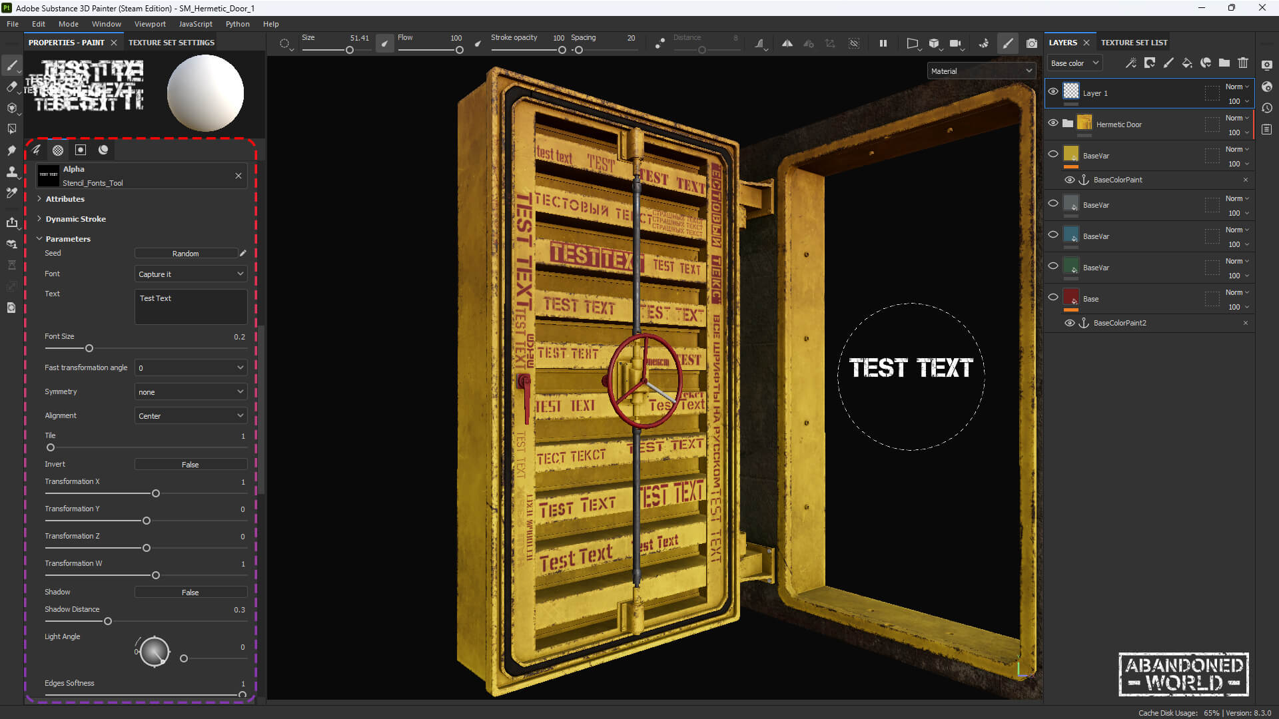Select the Material picker eyedropper tool
Image resolution: width=1279 pixels, height=719 pixels.
tap(11, 193)
